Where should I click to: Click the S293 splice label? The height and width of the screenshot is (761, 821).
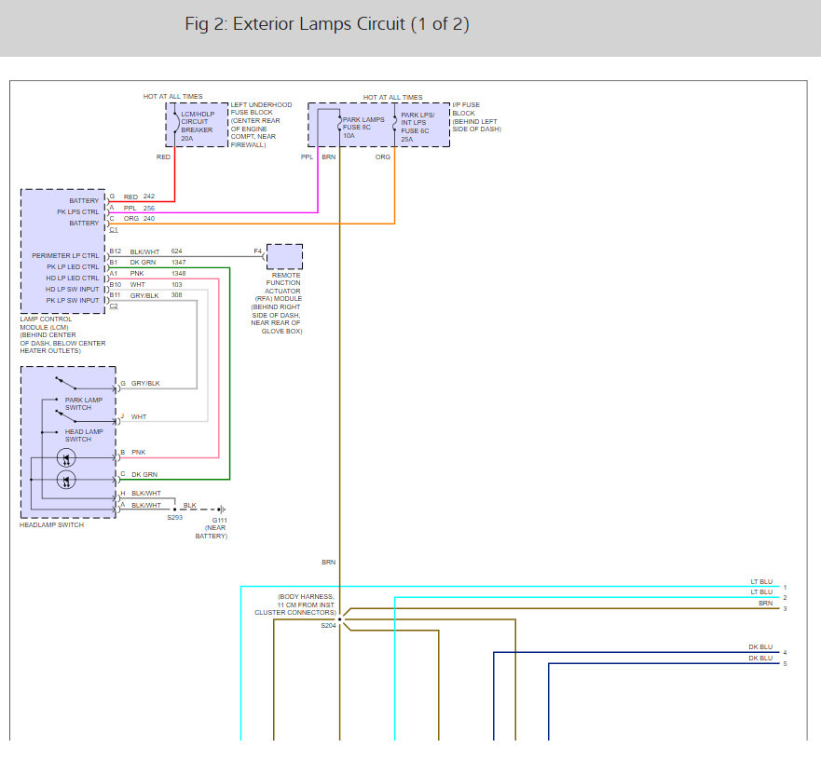pyautogui.click(x=174, y=518)
